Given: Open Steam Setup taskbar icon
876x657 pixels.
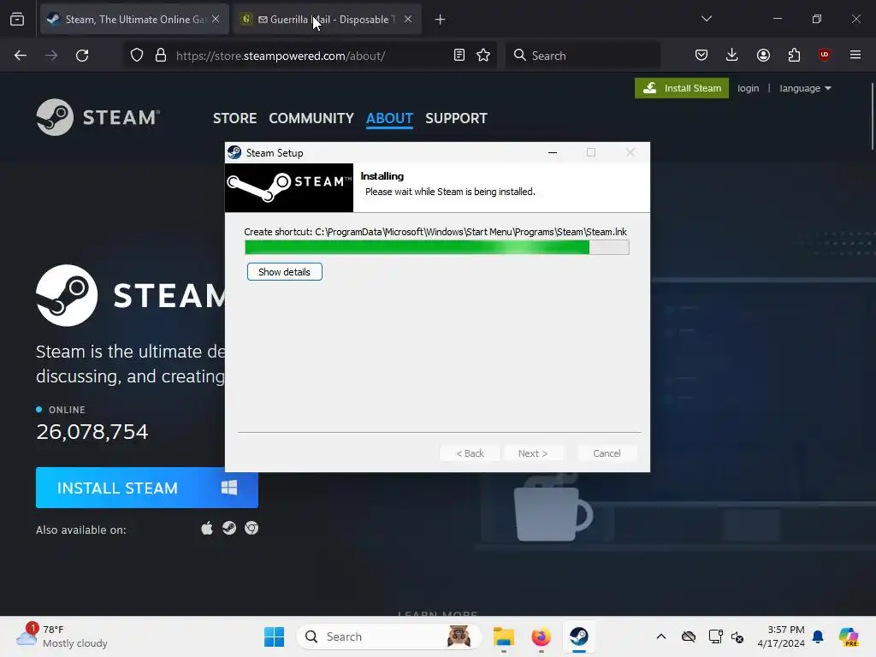Looking at the screenshot, I should pos(579,636).
